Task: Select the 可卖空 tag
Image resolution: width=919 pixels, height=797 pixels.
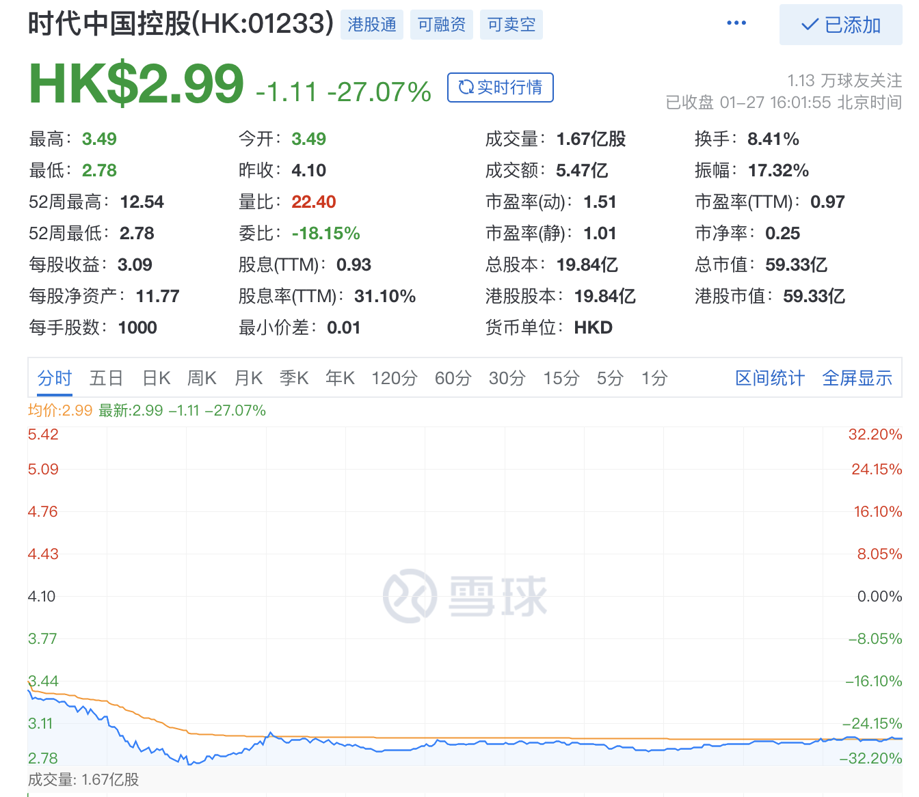Action: point(511,25)
